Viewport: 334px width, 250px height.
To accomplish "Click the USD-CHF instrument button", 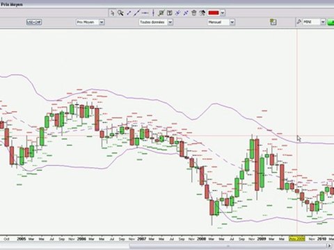I will tap(34, 22).
